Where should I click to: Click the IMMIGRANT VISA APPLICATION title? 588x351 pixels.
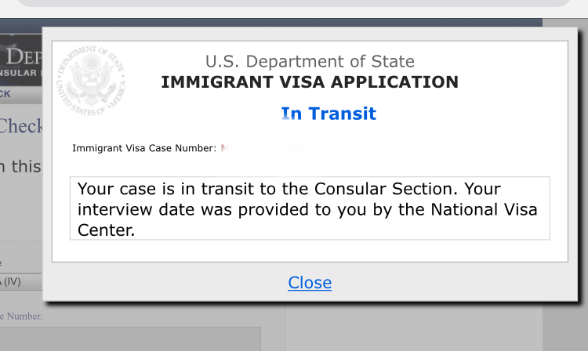[x=310, y=82]
